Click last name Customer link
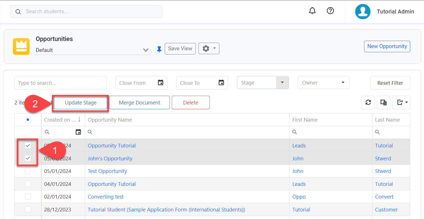 point(386,209)
